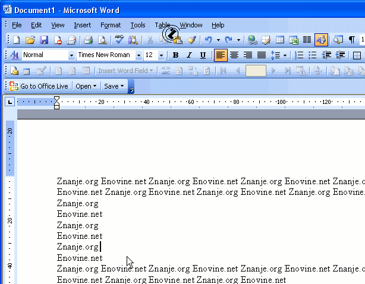Select the Format Painter brush icon
This screenshot has height=284, width=365.
[x=191, y=40]
